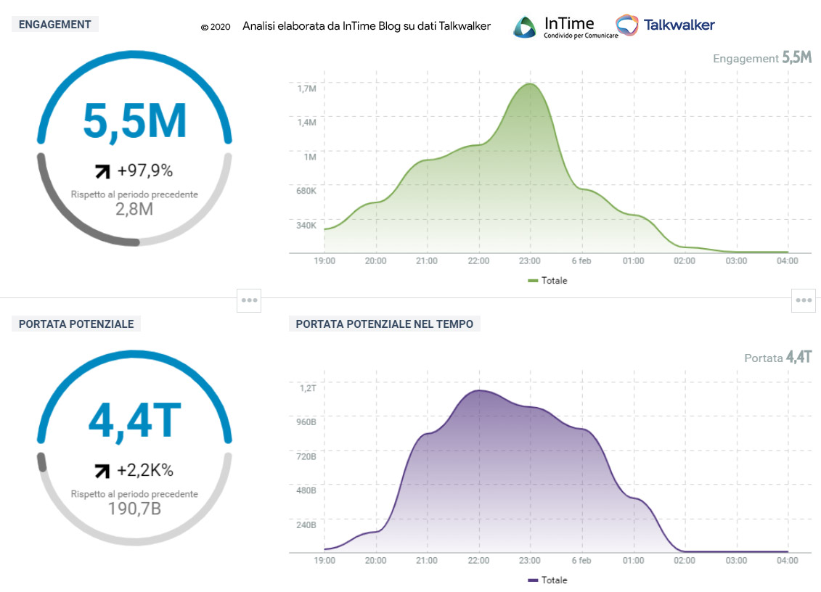Click the Talkwalker logo in the header
This screenshot has width=821, height=592.
tap(665, 25)
